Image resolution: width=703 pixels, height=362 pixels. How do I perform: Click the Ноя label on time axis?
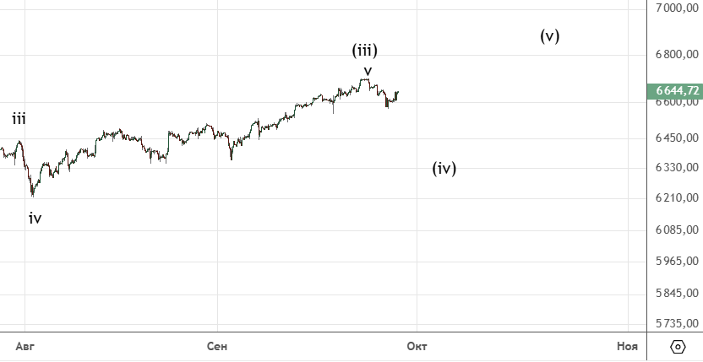[627, 346]
